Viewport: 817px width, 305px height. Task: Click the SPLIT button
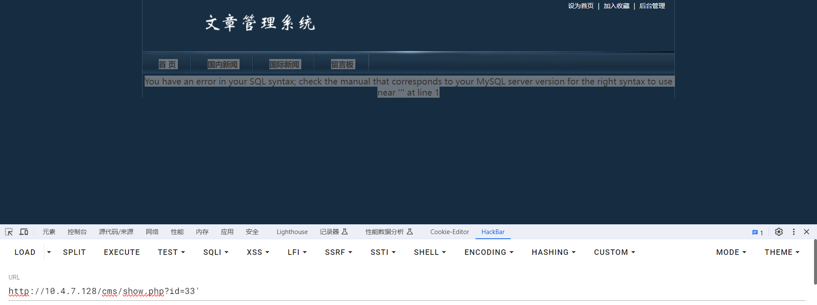point(74,252)
